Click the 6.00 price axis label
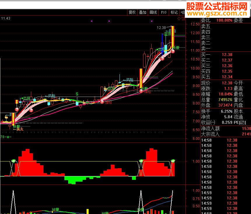This screenshot has width=251, height=214. coord(196,139)
